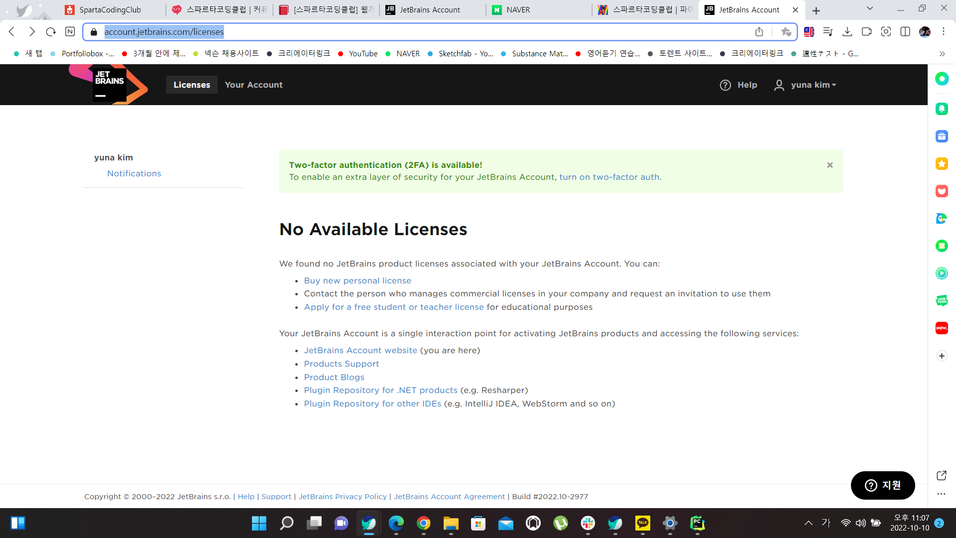Open the blue briefcase sidebar icon
The height and width of the screenshot is (538, 956).
click(x=942, y=136)
